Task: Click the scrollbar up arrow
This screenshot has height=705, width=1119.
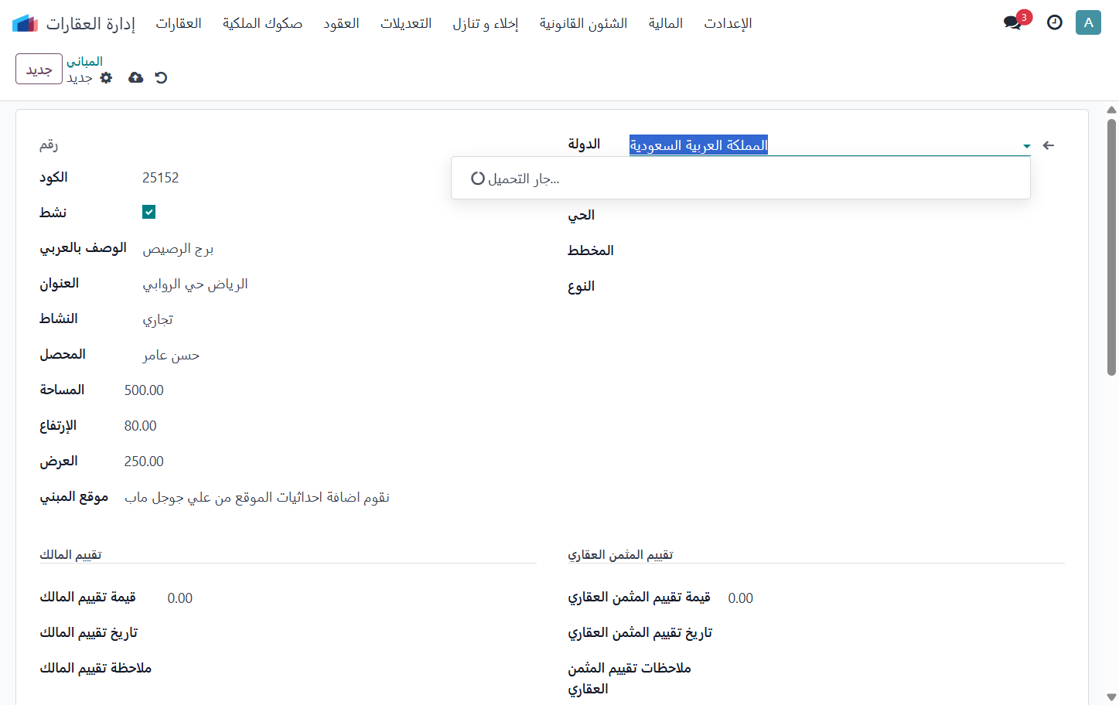Action: point(1111,109)
